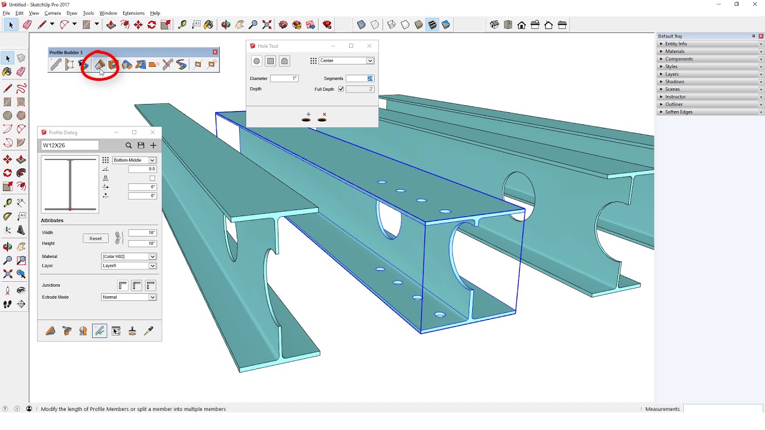Open the Help menu
This screenshot has height=430, width=765.
(155, 13)
